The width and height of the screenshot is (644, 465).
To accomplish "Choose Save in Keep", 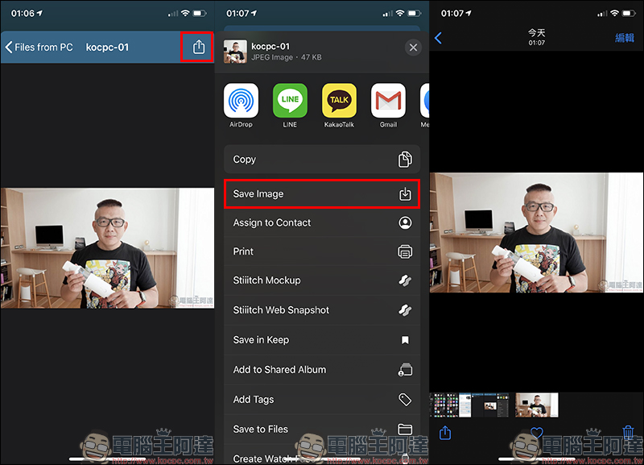I will (322, 340).
